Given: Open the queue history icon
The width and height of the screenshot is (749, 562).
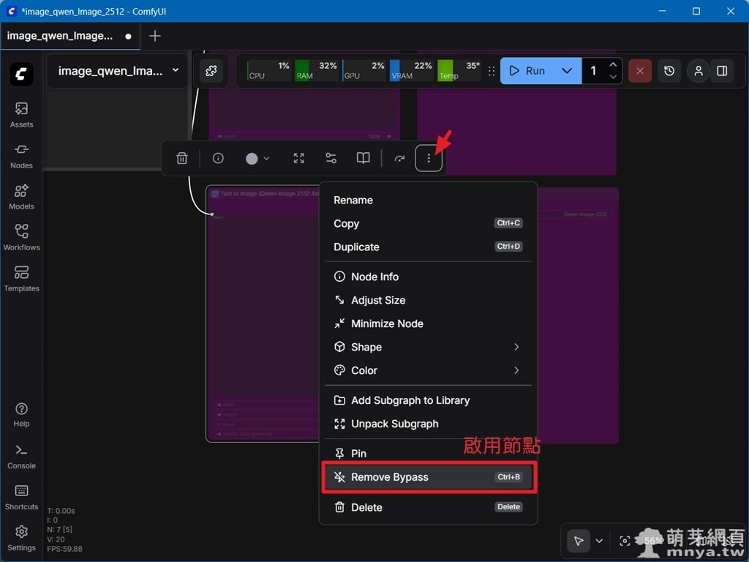Looking at the screenshot, I should tap(669, 71).
